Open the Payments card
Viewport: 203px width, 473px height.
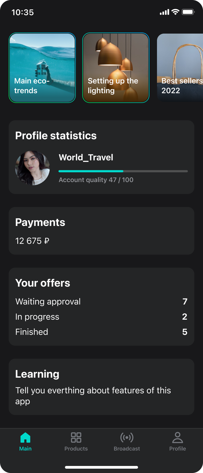click(x=101, y=231)
